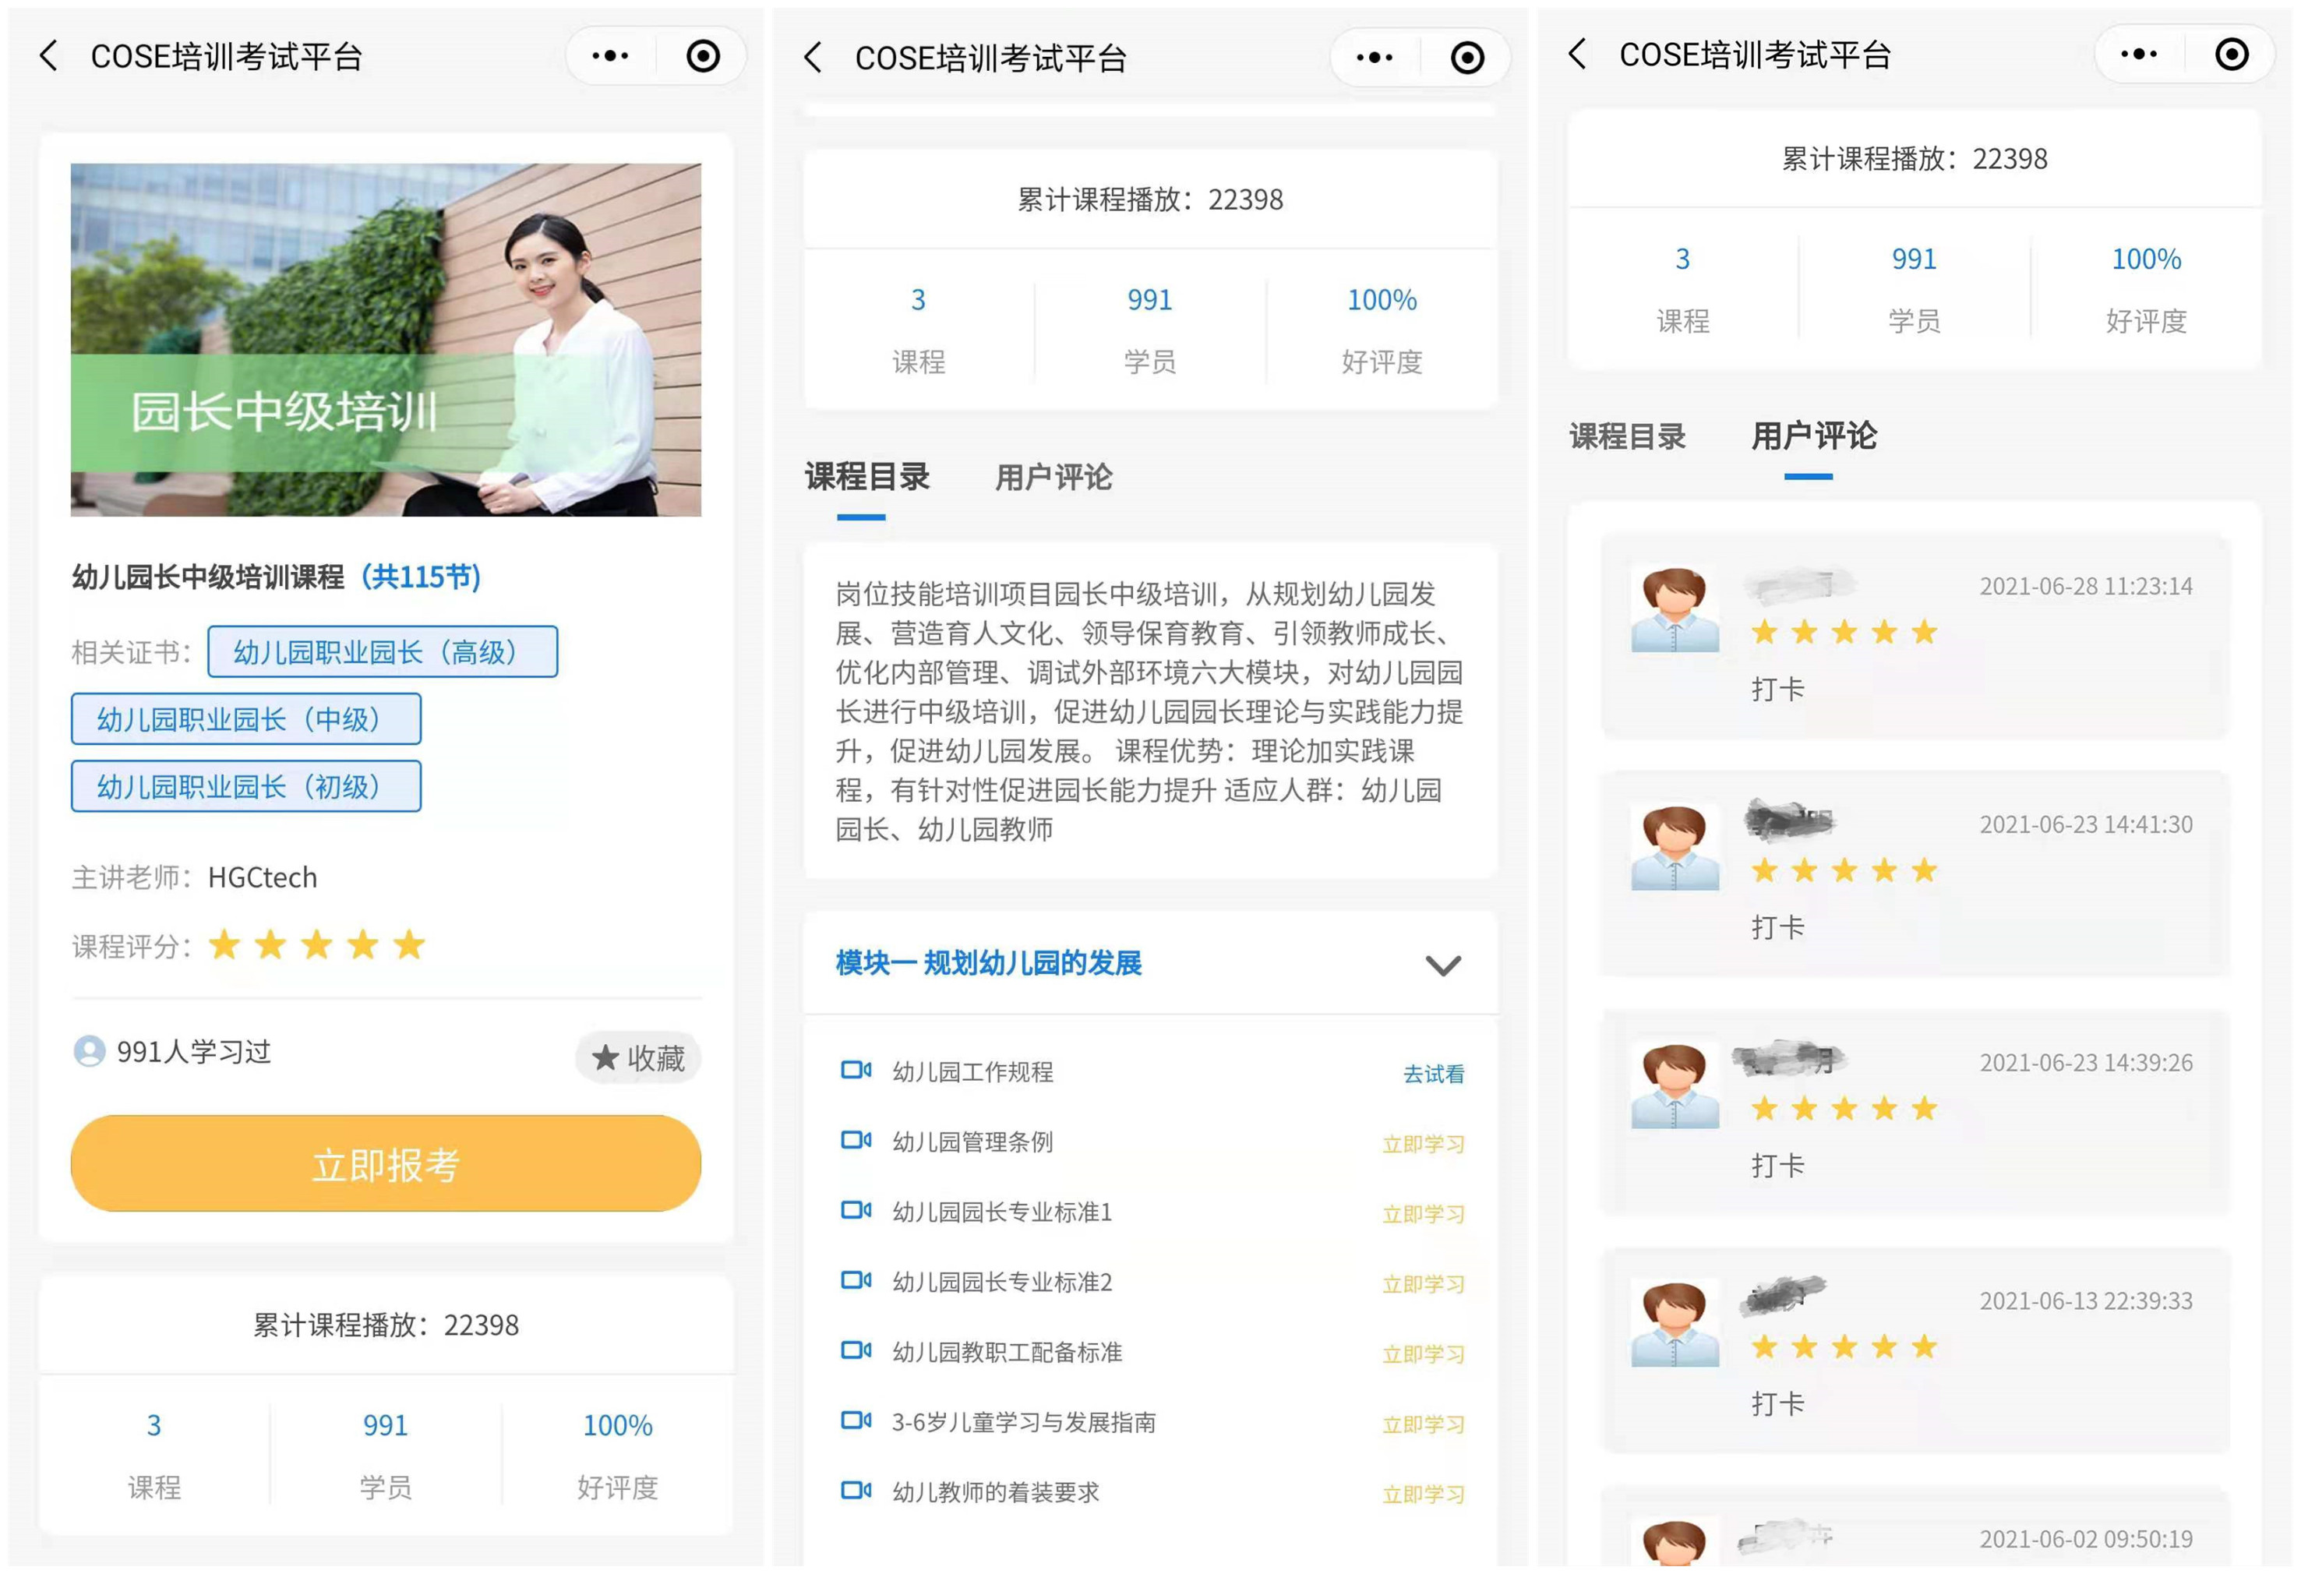Click 立即学习 for 幼儿园园长专业标准2
This screenshot has height=1574, width=2301.
click(x=1423, y=1285)
